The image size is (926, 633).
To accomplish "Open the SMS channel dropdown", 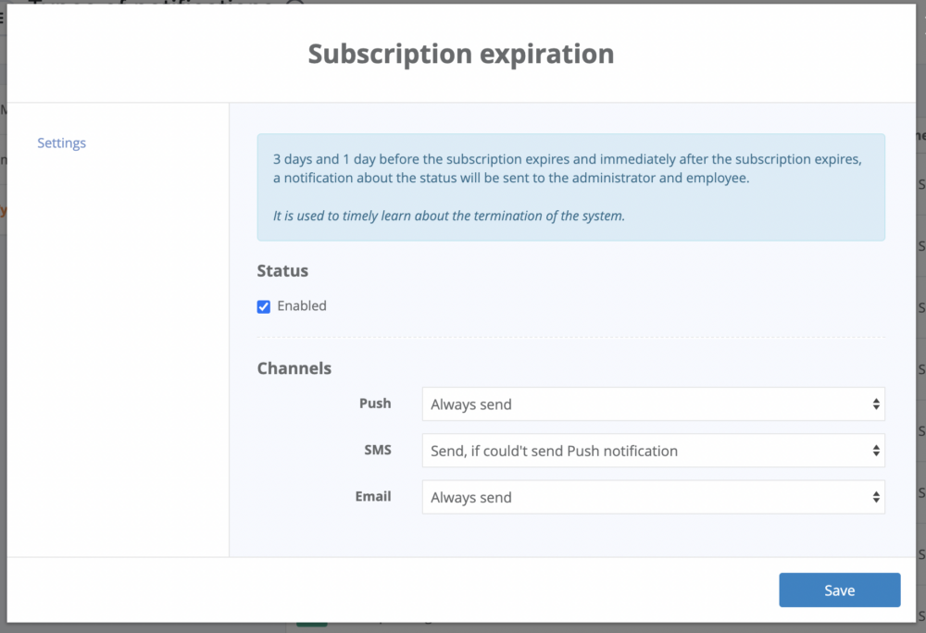I will [x=648, y=451].
